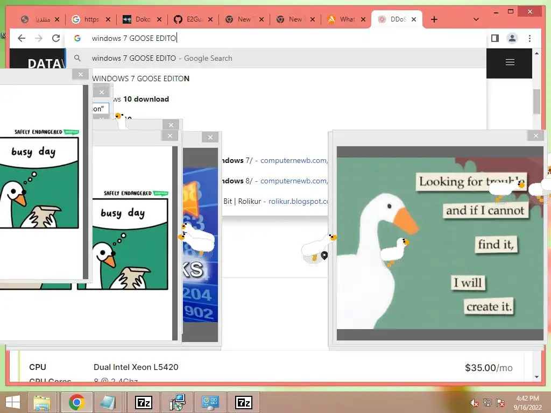The image size is (551, 413).
Task: Open the Chrome profile avatar
Action: tap(512, 38)
